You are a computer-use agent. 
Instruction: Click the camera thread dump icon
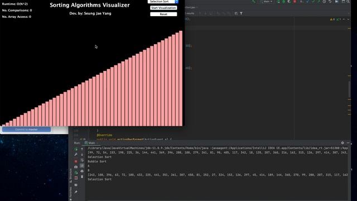point(76,167)
